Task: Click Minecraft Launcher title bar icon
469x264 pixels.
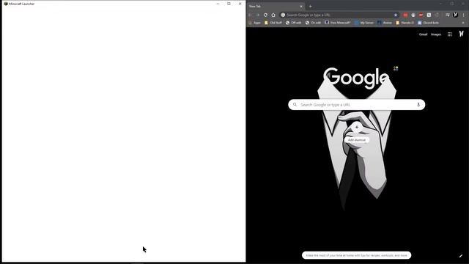Action: coord(6,4)
